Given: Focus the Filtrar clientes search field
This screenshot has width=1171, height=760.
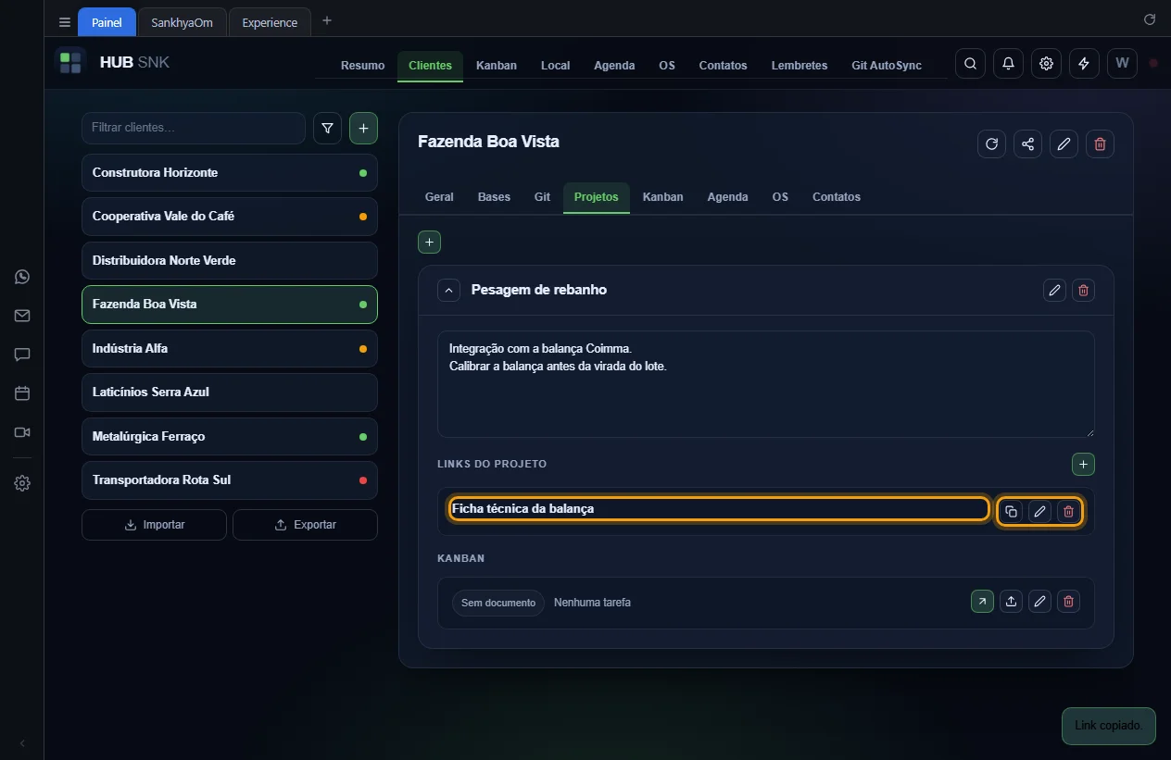Looking at the screenshot, I should click(194, 128).
